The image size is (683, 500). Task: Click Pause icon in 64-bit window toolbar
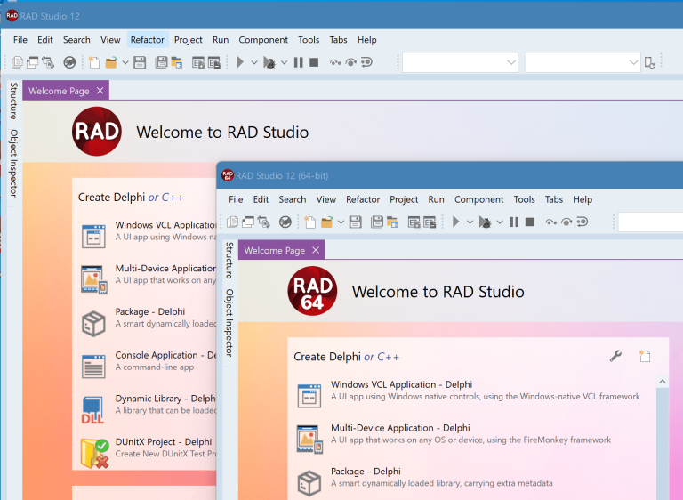click(514, 222)
